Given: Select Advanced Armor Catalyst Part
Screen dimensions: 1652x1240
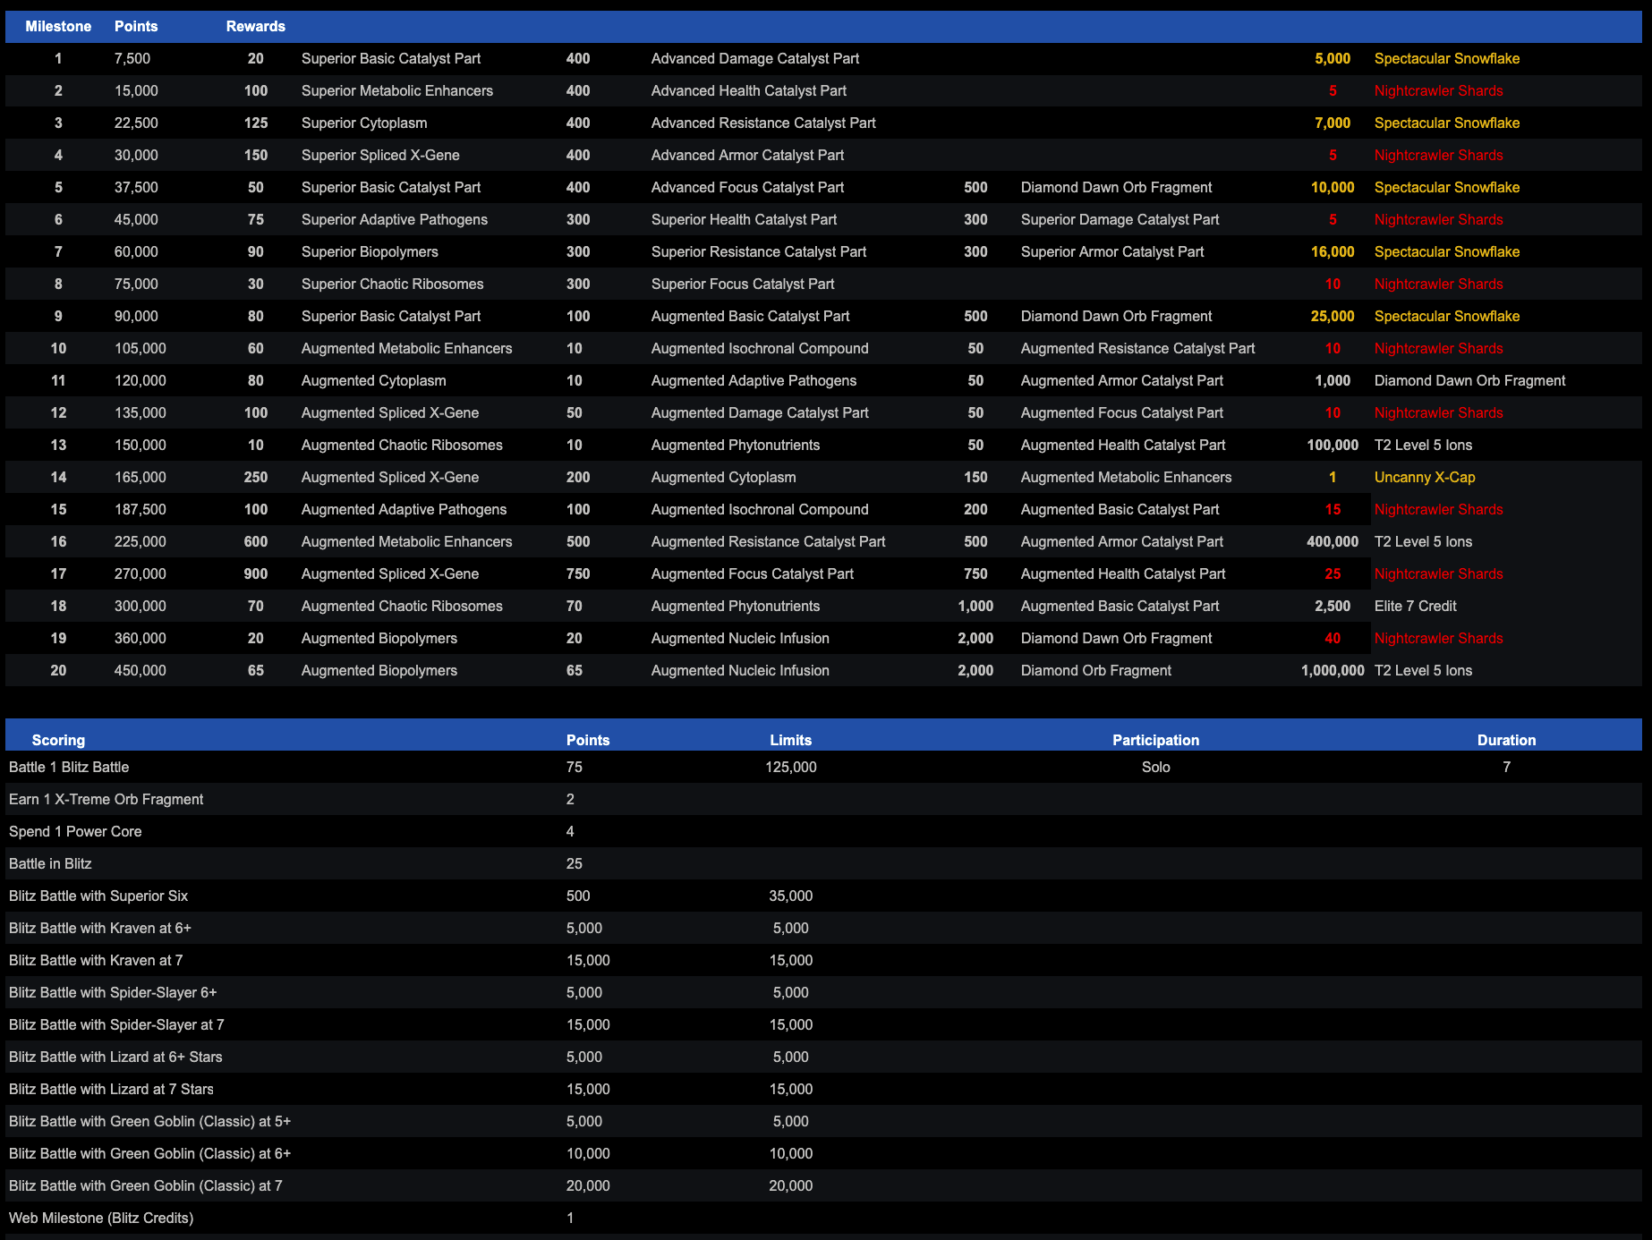Looking at the screenshot, I should click(x=747, y=155).
